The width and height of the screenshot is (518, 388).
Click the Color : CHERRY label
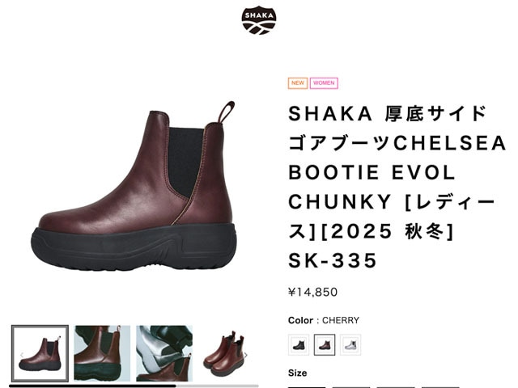(x=324, y=320)
